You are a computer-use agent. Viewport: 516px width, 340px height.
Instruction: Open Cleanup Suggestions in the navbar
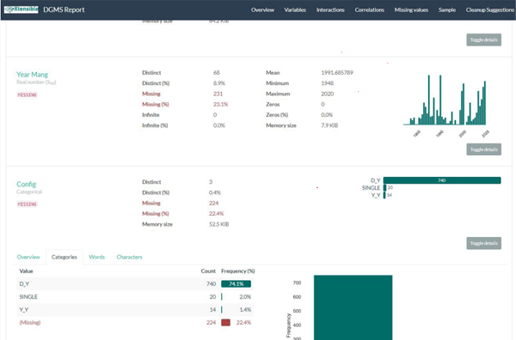pos(489,9)
